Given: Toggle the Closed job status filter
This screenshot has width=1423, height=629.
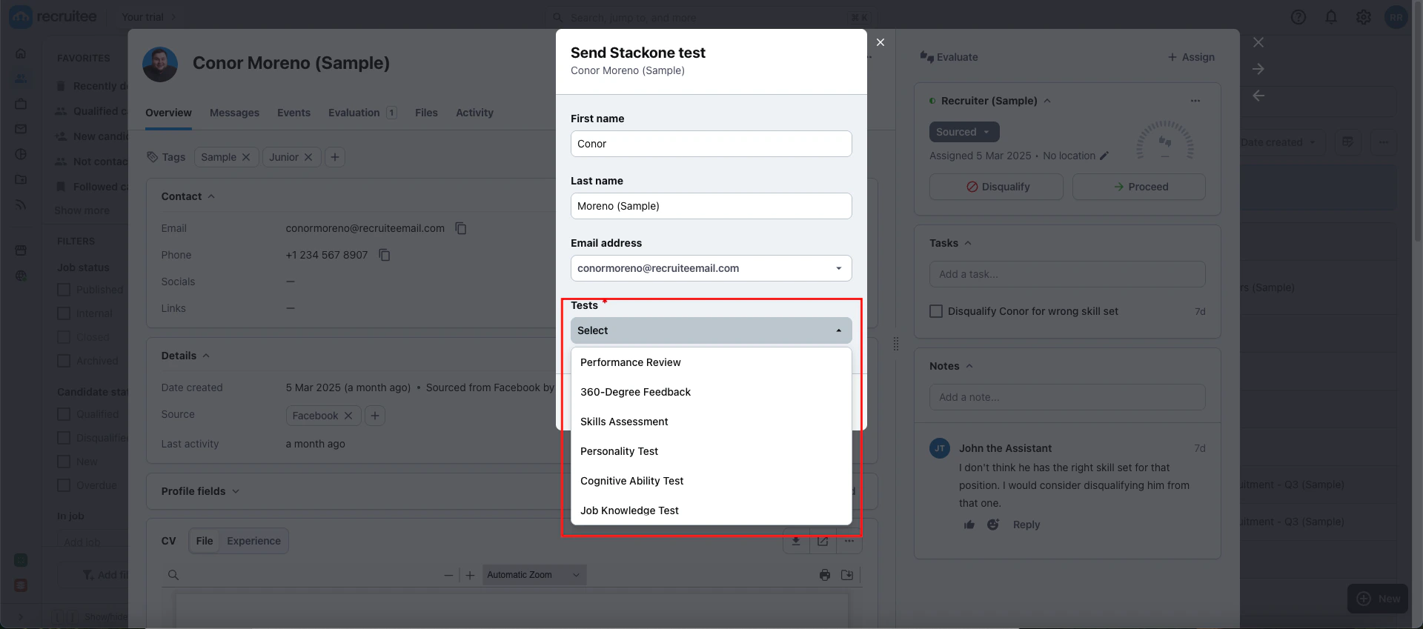Looking at the screenshot, I should click(64, 337).
